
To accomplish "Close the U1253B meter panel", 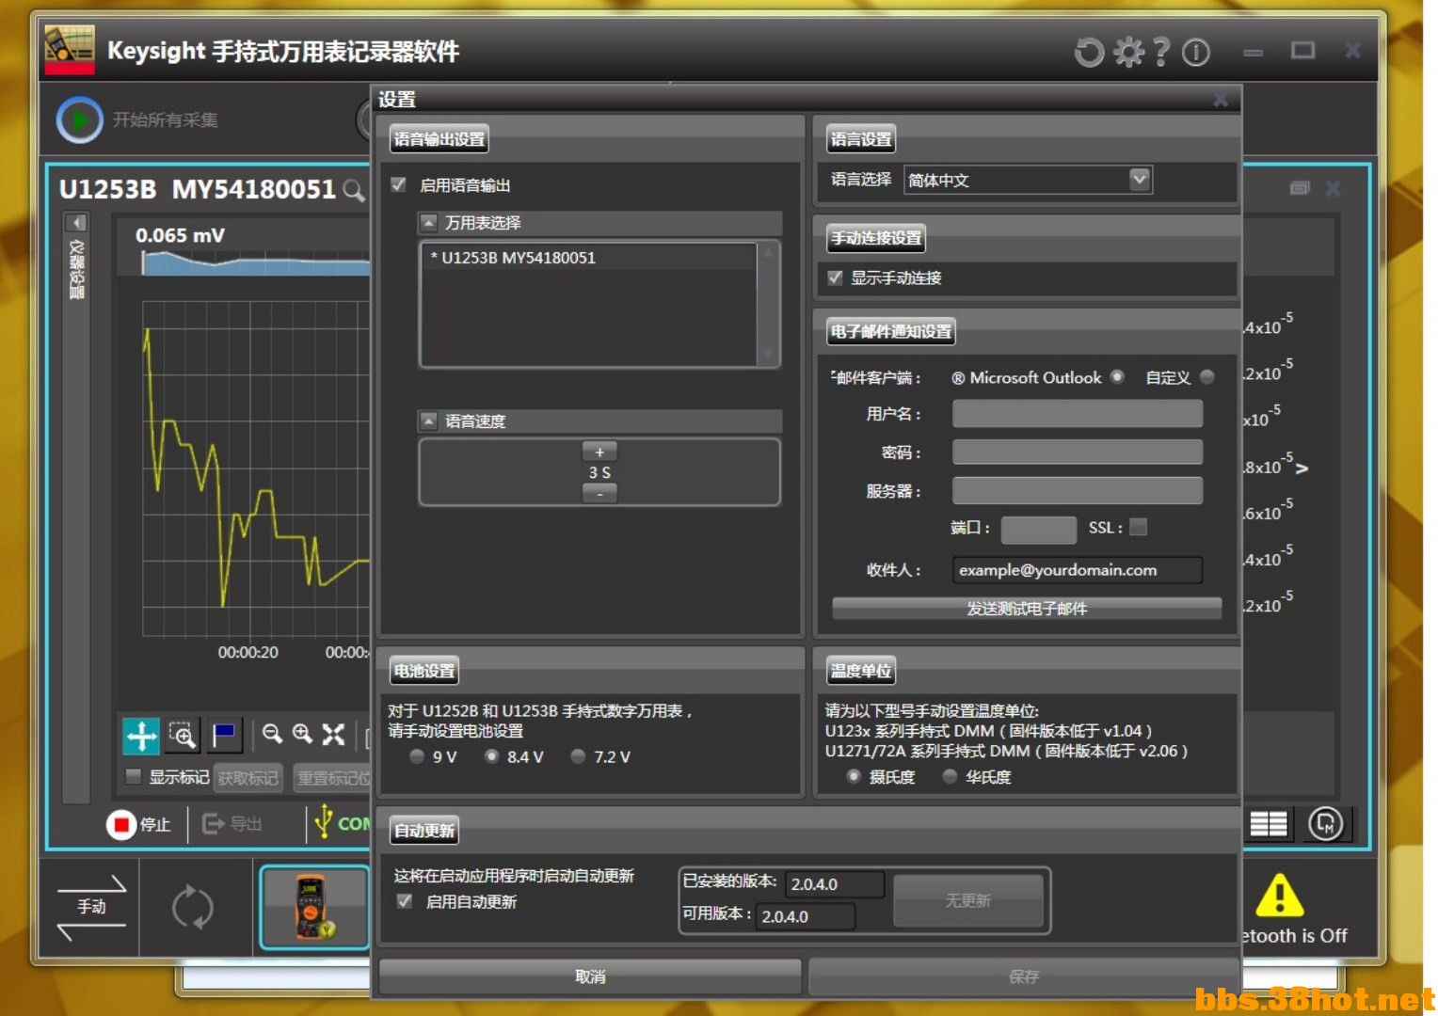I will click(1333, 188).
